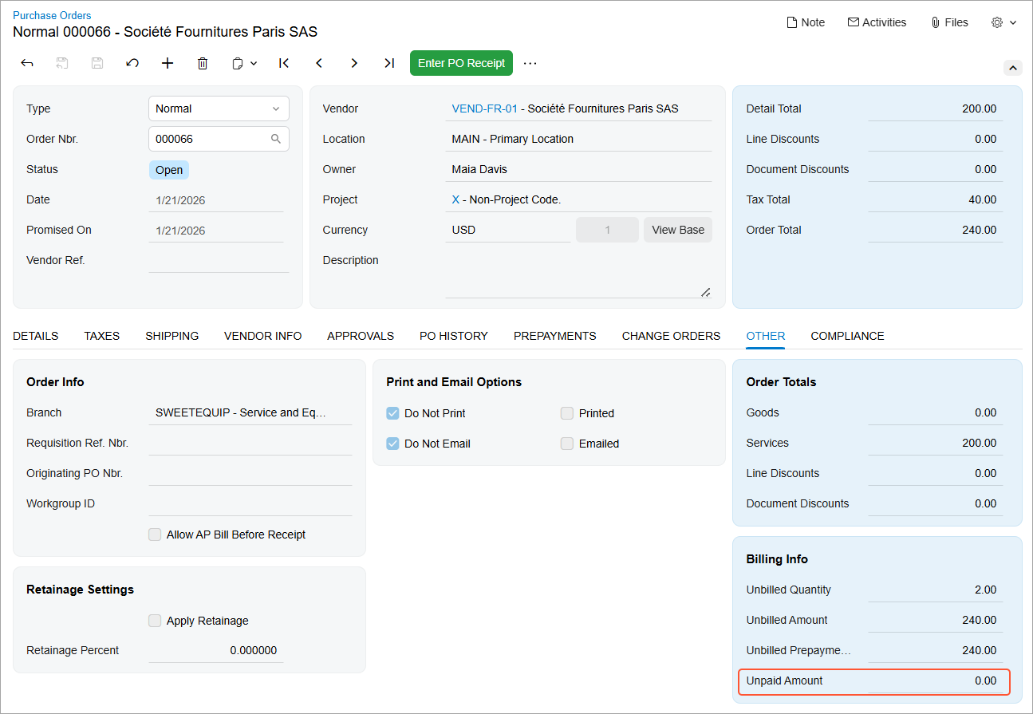This screenshot has width=1033, height=714.
Task: Switch to the Taxes tab
Action: [102, 336]
